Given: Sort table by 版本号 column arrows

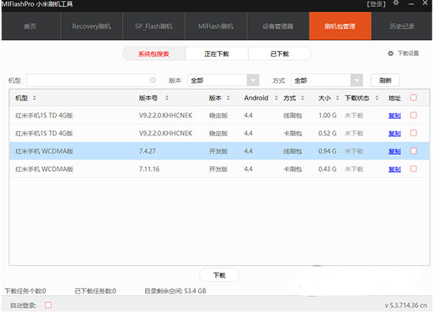Looking at the screenshot, I should [167, 98].
